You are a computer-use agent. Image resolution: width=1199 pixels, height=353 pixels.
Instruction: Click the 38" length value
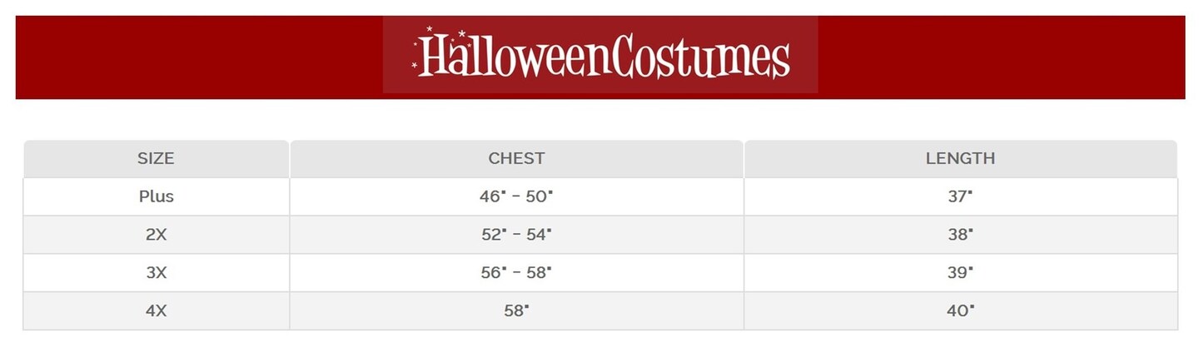(960, 235)
